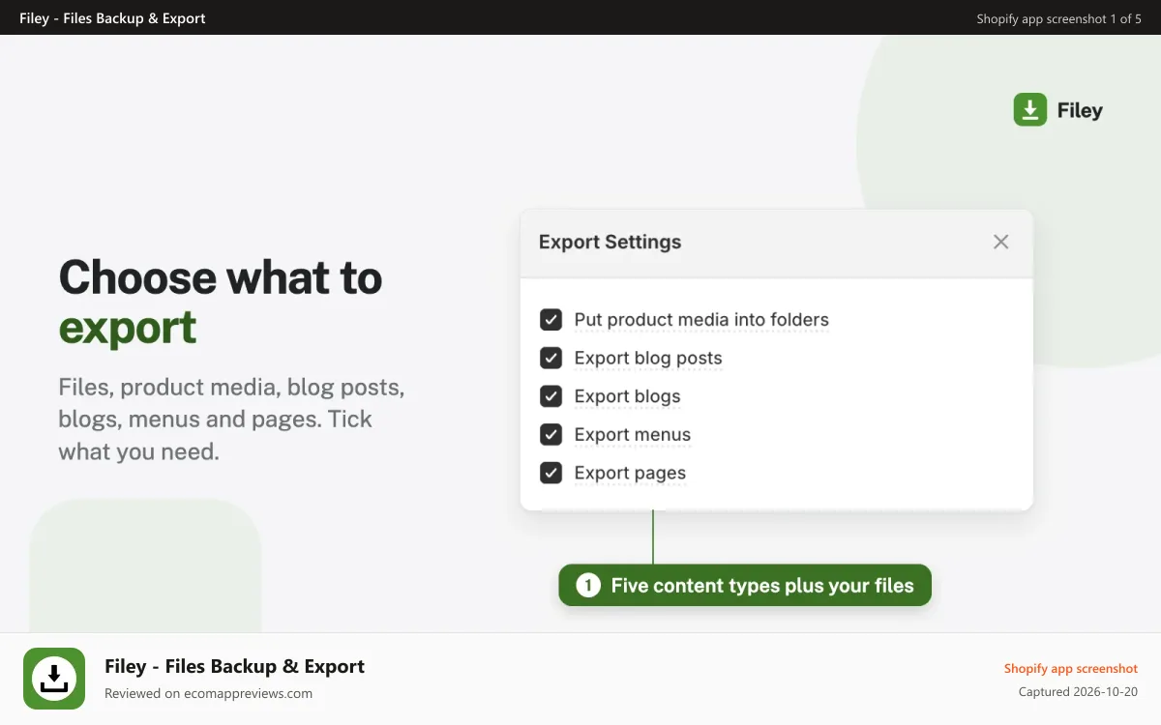1161x725 pixels.
Task: Untick the Export menus checkbox
Action: tap(551, 435)
